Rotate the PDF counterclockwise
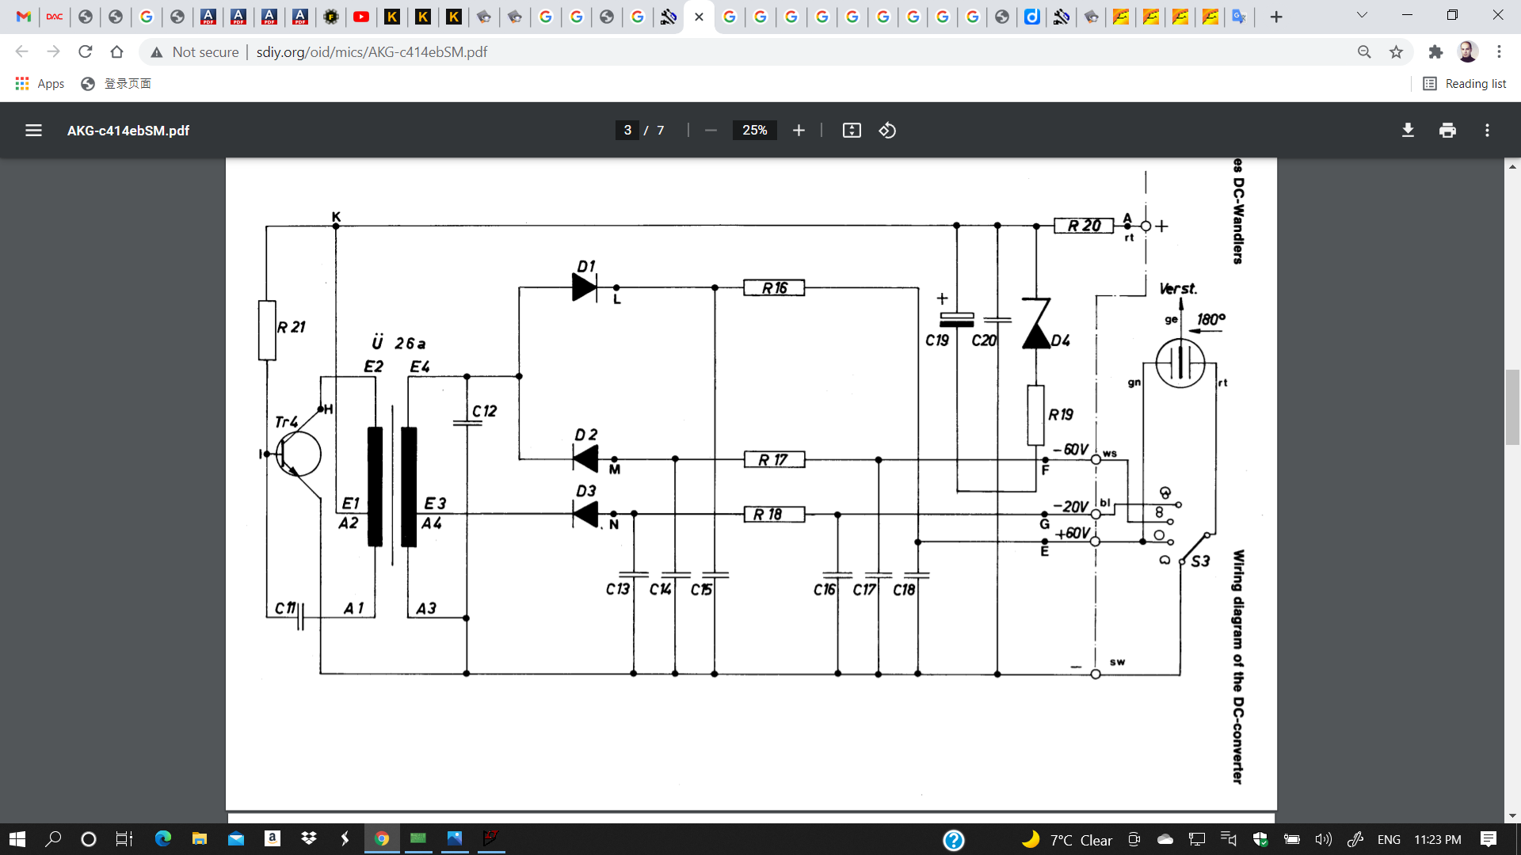This screenshot has height=855, width=1521. tap(887, 131)
